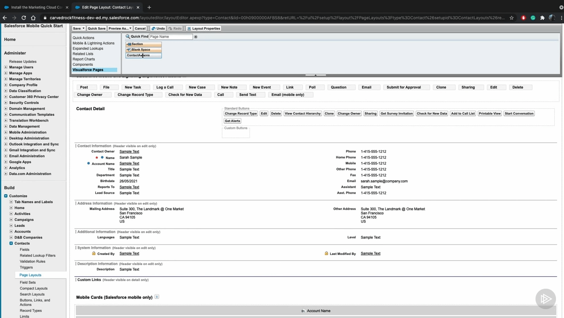Click the Undo button in layout toolbar
Image resolution: width=564 pixels, height=318 pixels.
coord(158,28)
